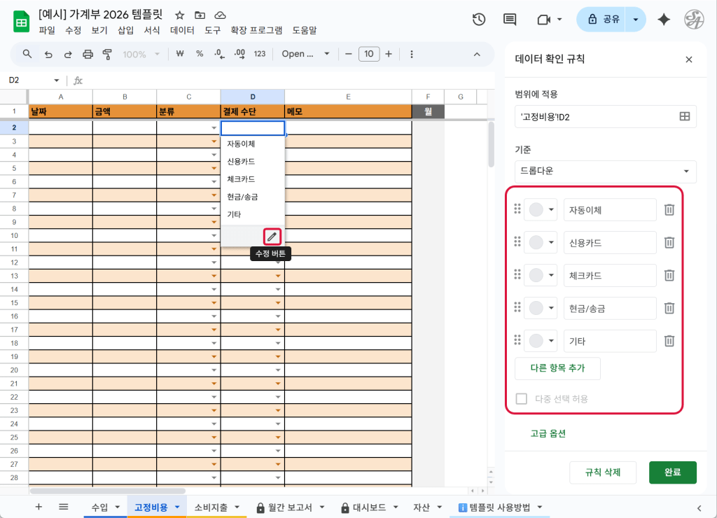Click the trash icon next to 기타
The height and width of the screenshot is (518, 717).
[669, 341]
